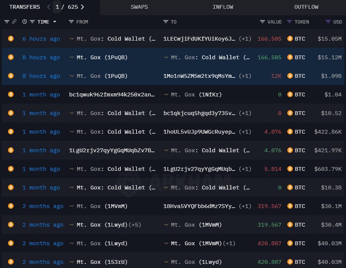Click the entity logo before sender Mt. Gox (1MVmM)

pos(71,206)
